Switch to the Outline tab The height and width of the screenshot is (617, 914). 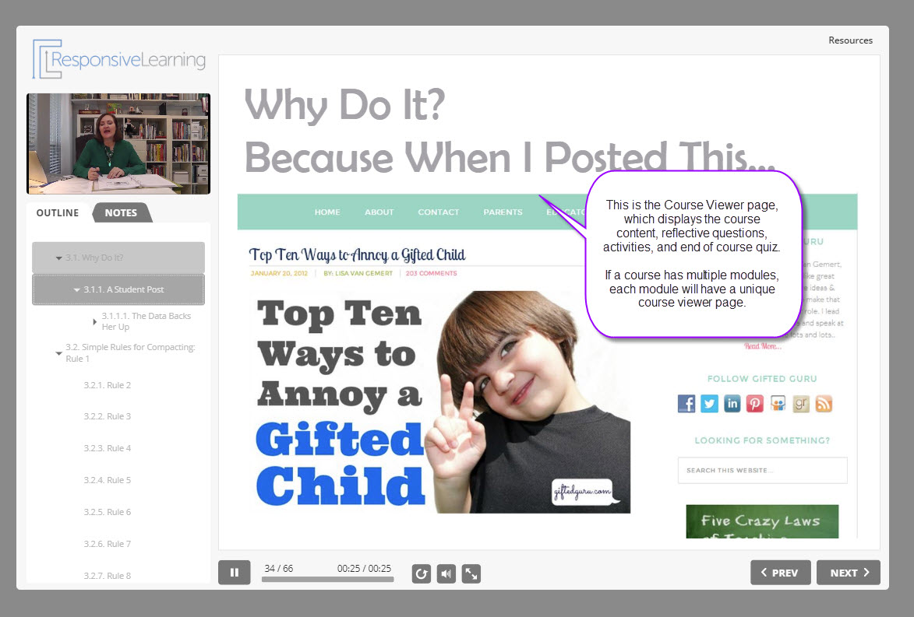coord(58,213)
